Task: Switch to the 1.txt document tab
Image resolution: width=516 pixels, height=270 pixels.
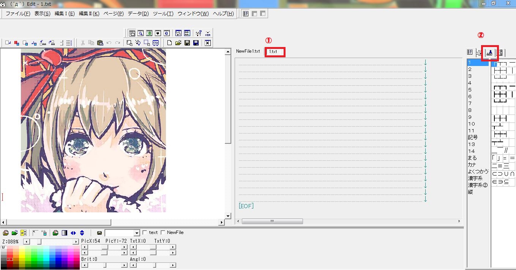Action: 273,51
